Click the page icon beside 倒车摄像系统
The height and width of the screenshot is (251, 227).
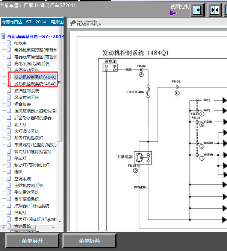coord(9,199)
